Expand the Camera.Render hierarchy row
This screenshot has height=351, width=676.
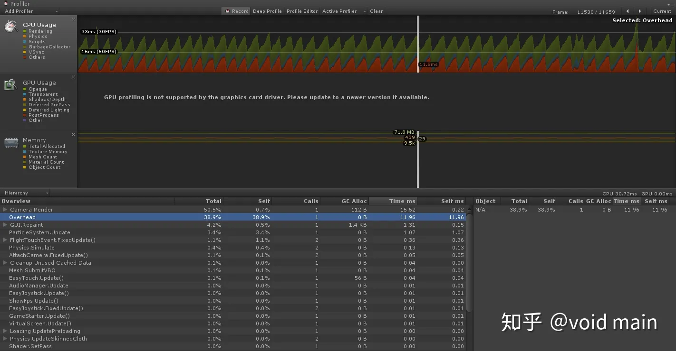[5, 210]
